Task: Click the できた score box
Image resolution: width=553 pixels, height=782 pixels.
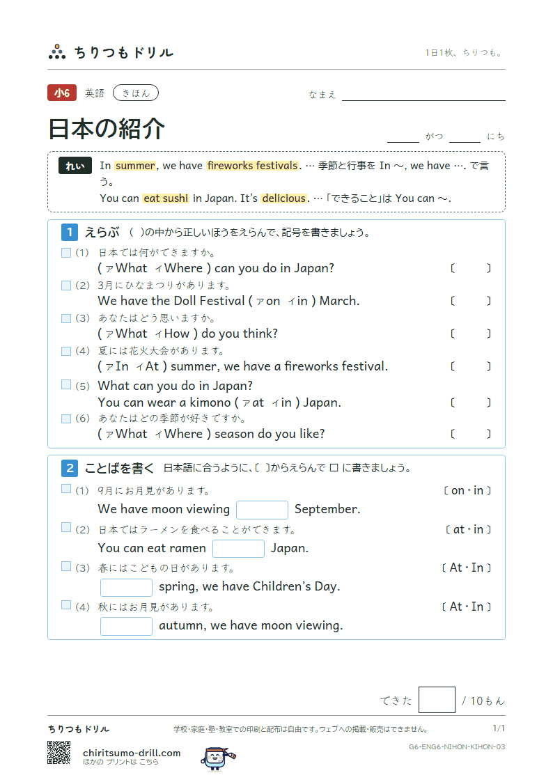Action: 437,700
